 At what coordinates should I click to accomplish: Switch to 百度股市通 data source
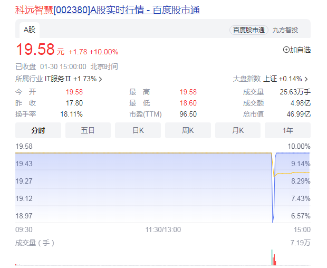tap(249, 30)
